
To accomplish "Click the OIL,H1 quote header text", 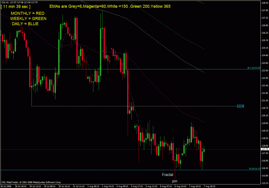I will (19, 3).
